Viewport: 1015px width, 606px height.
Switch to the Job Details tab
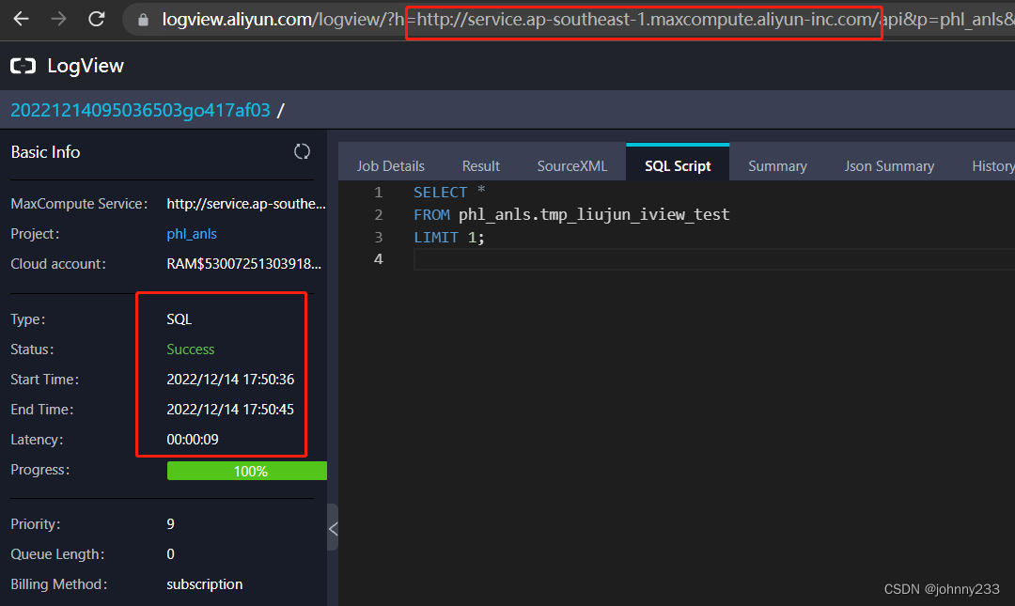click(x=389, y=164)
